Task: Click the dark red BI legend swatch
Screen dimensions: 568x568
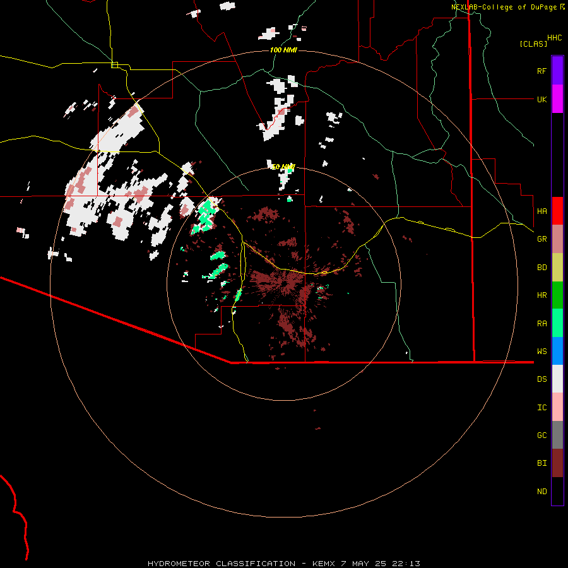Action: pyautogui.click(x=557, y=463)
